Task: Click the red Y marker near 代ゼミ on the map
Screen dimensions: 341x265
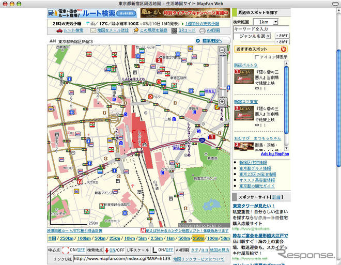Action: point(80,181)
